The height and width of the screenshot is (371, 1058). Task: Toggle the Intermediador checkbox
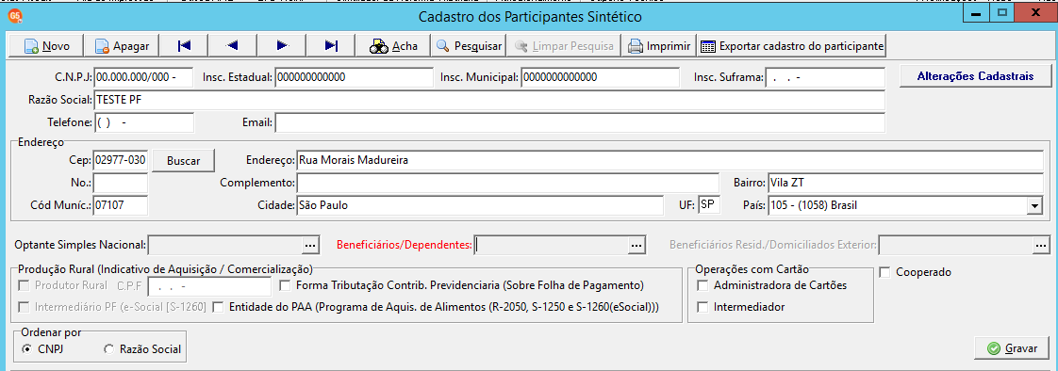703,307
